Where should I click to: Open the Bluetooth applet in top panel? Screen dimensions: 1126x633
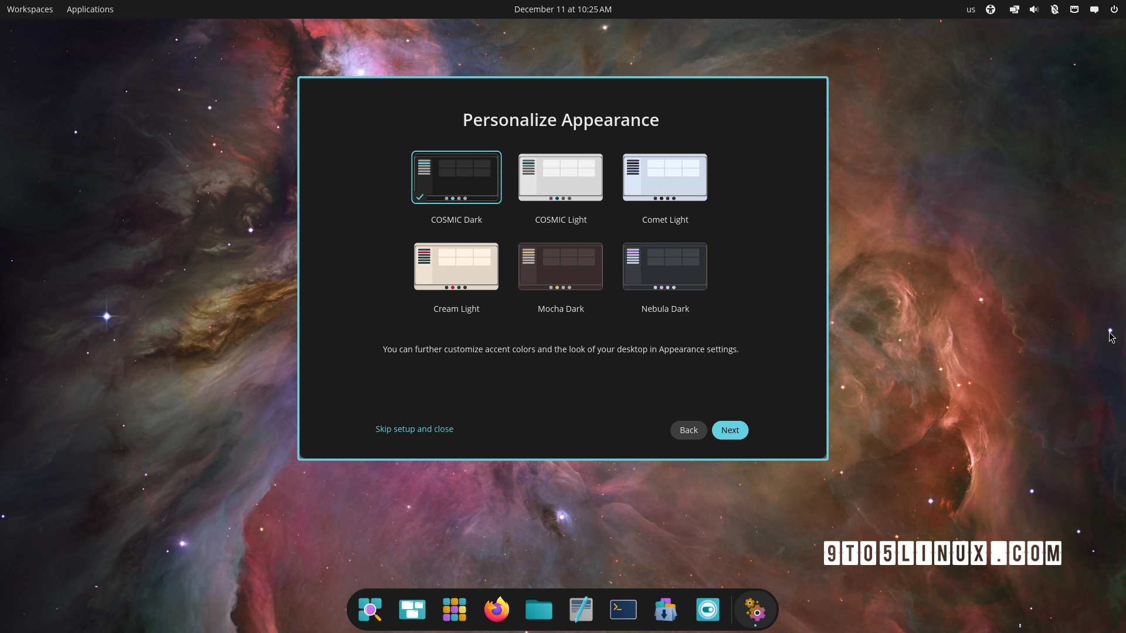point(1054,9)
